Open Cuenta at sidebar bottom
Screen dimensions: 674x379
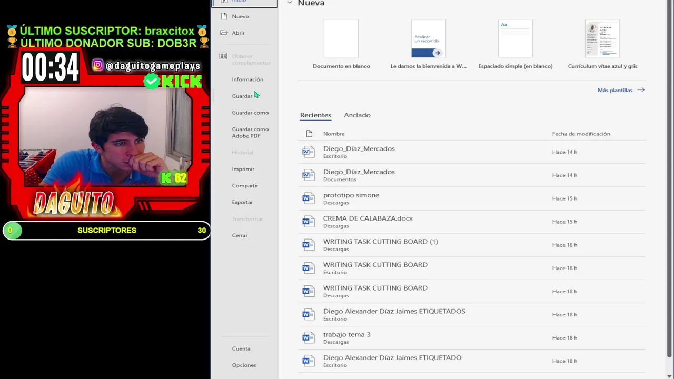[x=241, y=348]
